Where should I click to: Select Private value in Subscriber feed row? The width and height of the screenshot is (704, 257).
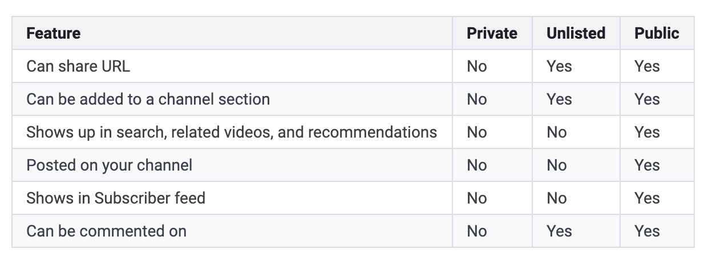point(477,198)
